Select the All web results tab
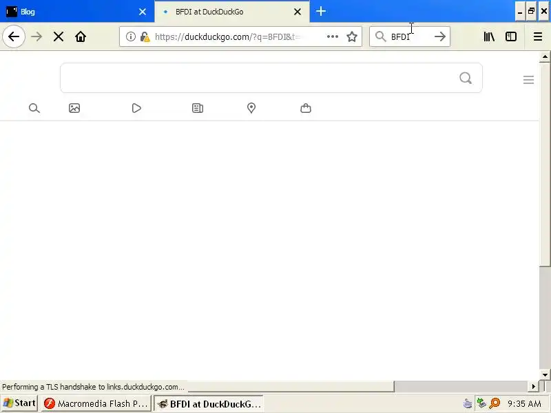Screen dimensions: 551x413 34,108
